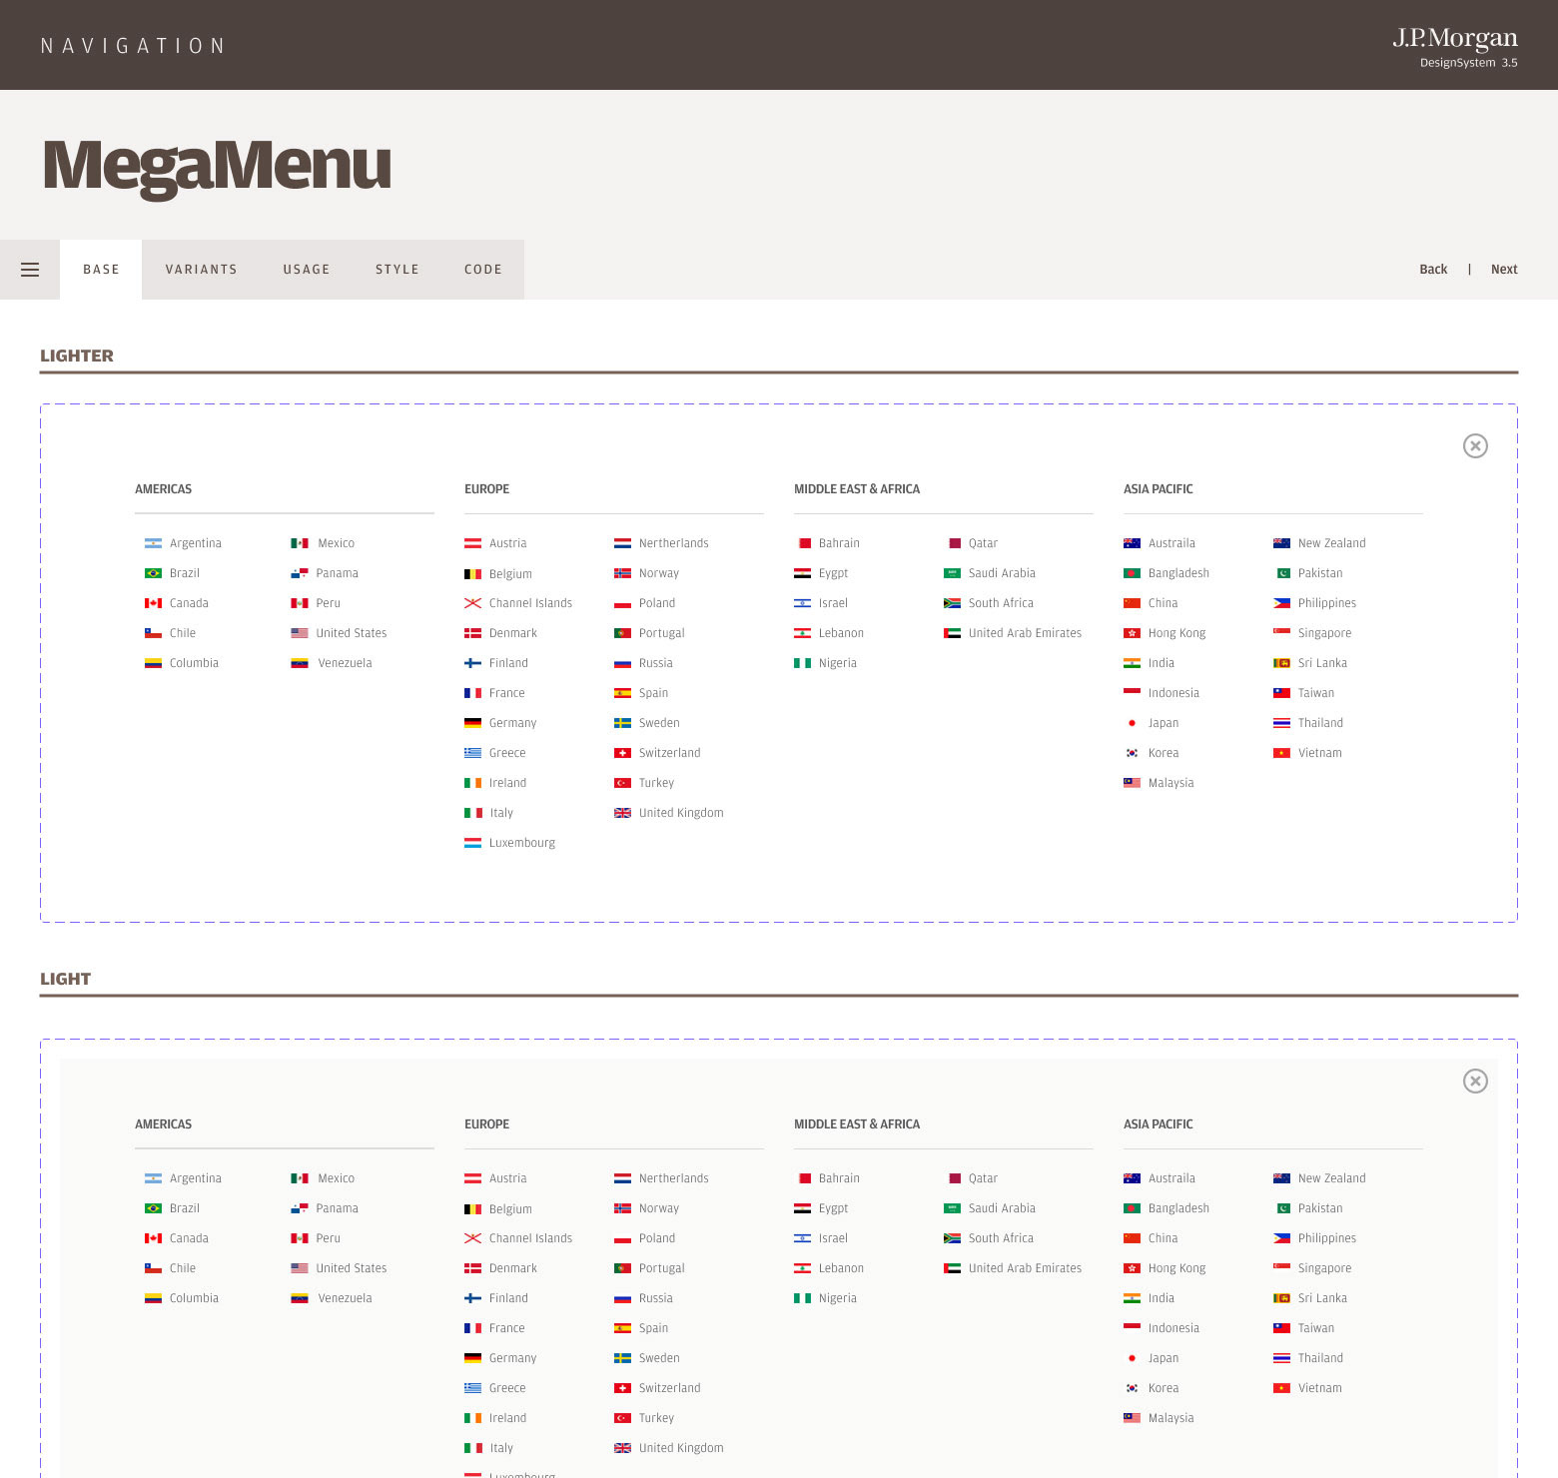Click the South Africa flag in the Lighter panel
Screen dimensions: 1558x1478
[x=952, y=603]
